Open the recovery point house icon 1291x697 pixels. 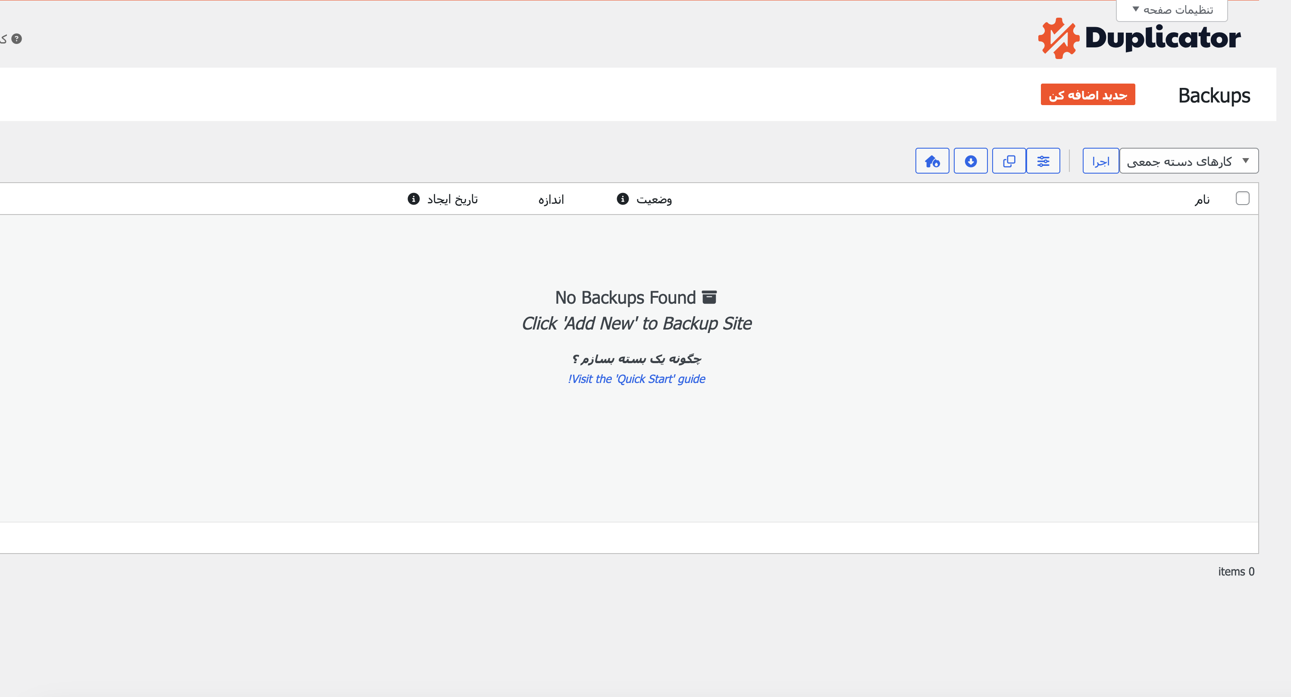pos(932,161)
